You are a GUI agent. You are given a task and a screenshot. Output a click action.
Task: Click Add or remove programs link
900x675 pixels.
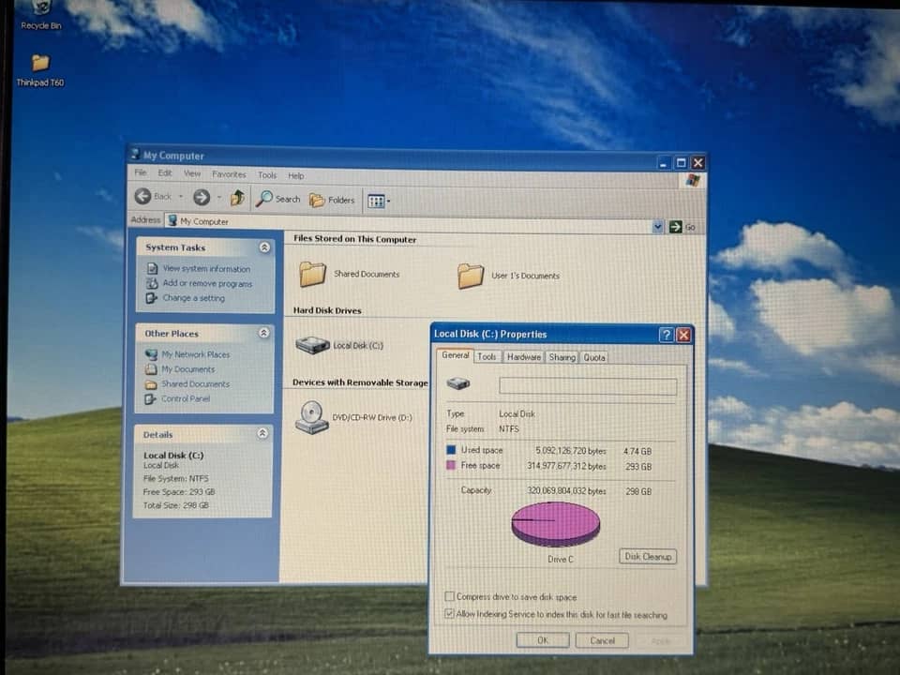pyautogui.click(x=207, y=283)
